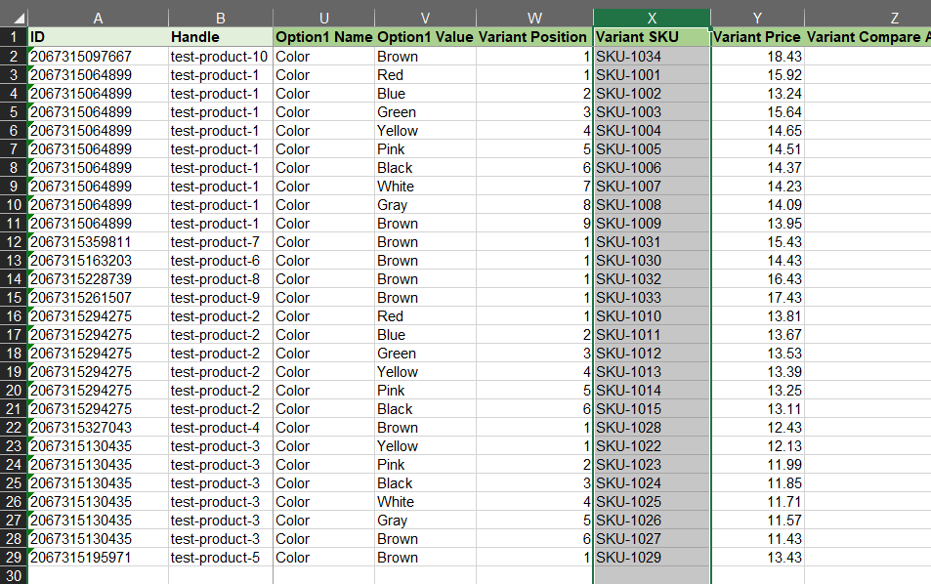Click the Handle header cell
The width and height of the screenshot is (931, 584).
coord(220,37)
